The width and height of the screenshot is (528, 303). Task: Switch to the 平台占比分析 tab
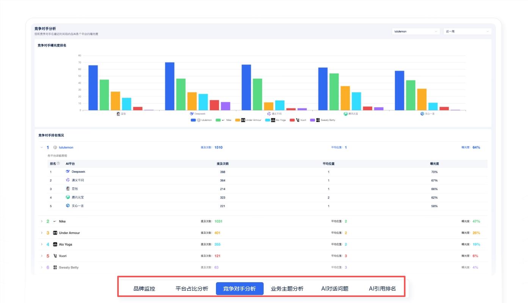tap(192, 289)
